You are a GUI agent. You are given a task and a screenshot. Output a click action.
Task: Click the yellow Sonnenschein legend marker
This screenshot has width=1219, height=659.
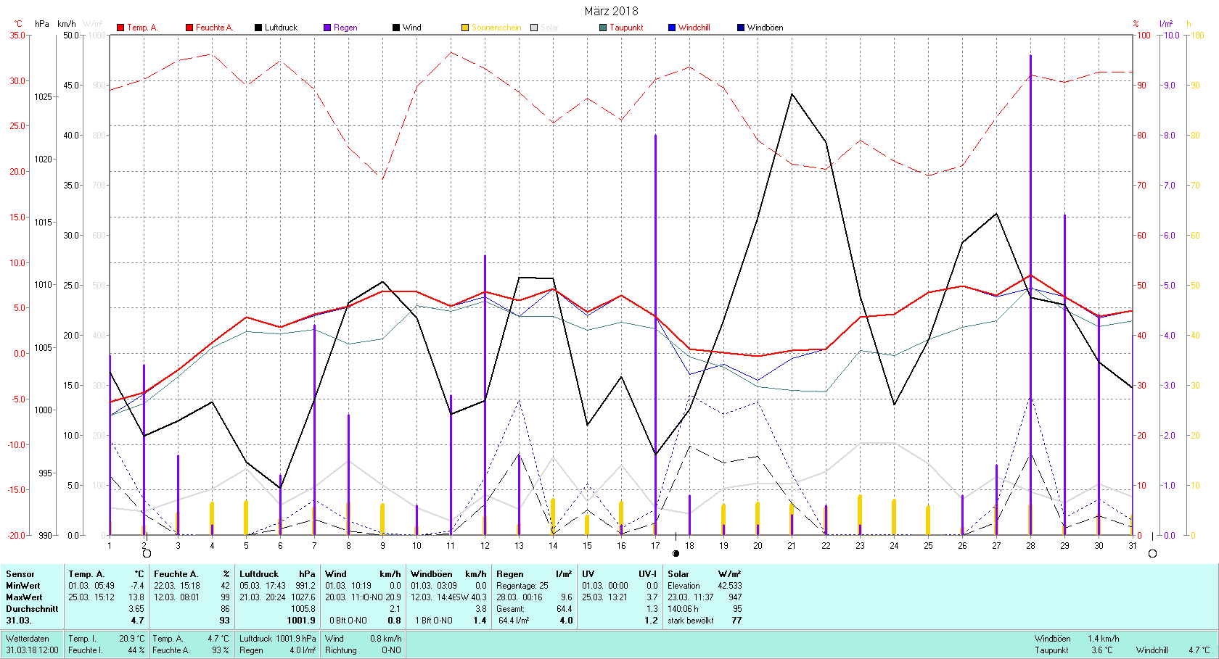click(x=465, y=28)
